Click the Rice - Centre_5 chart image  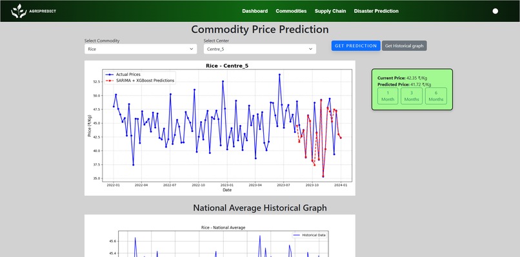pyautogui.click(x=220, y=128)
